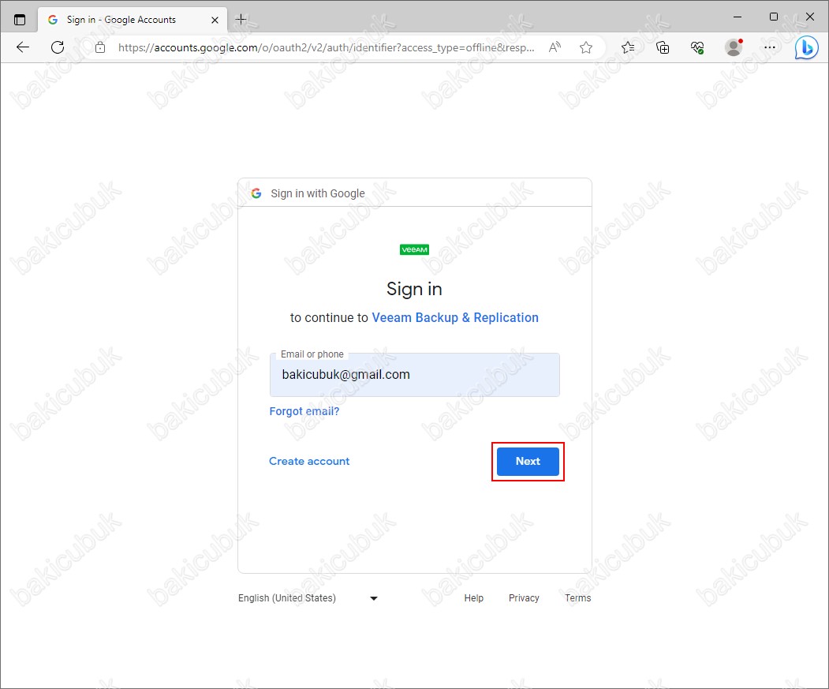This screenshot has height=689, width=829.
Task: Add page to favorites with star icon
Action: click(x=586, y=47)
